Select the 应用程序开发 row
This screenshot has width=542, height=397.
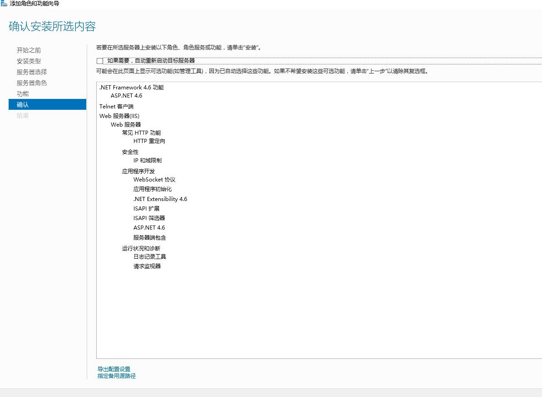tap(138, 172)
